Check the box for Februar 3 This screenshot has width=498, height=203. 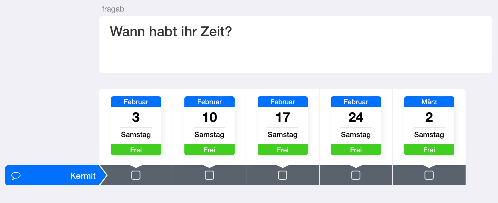[136, 175]
